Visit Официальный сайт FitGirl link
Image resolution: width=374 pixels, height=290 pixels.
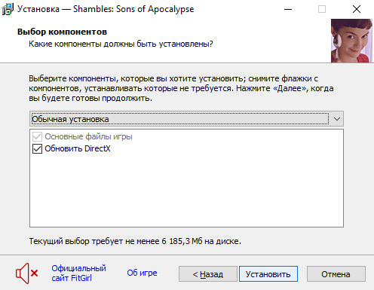pyautogui.click(x=78, y=273)
